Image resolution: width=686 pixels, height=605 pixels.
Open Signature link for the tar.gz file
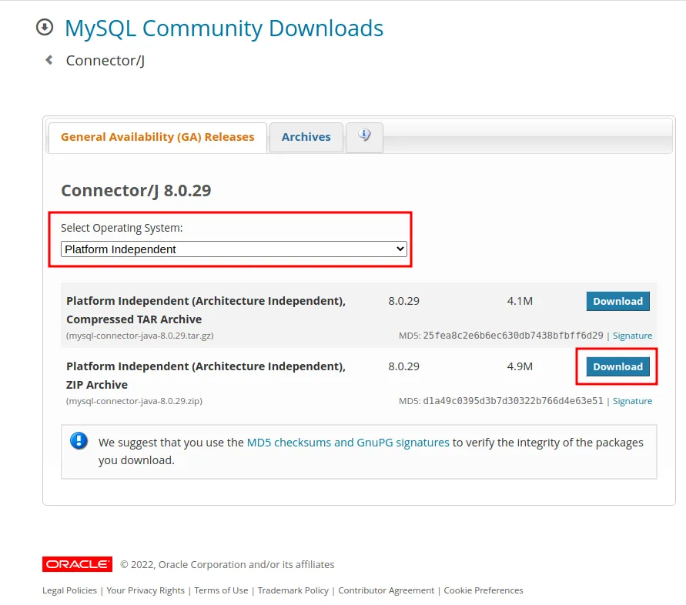(632, 336)
